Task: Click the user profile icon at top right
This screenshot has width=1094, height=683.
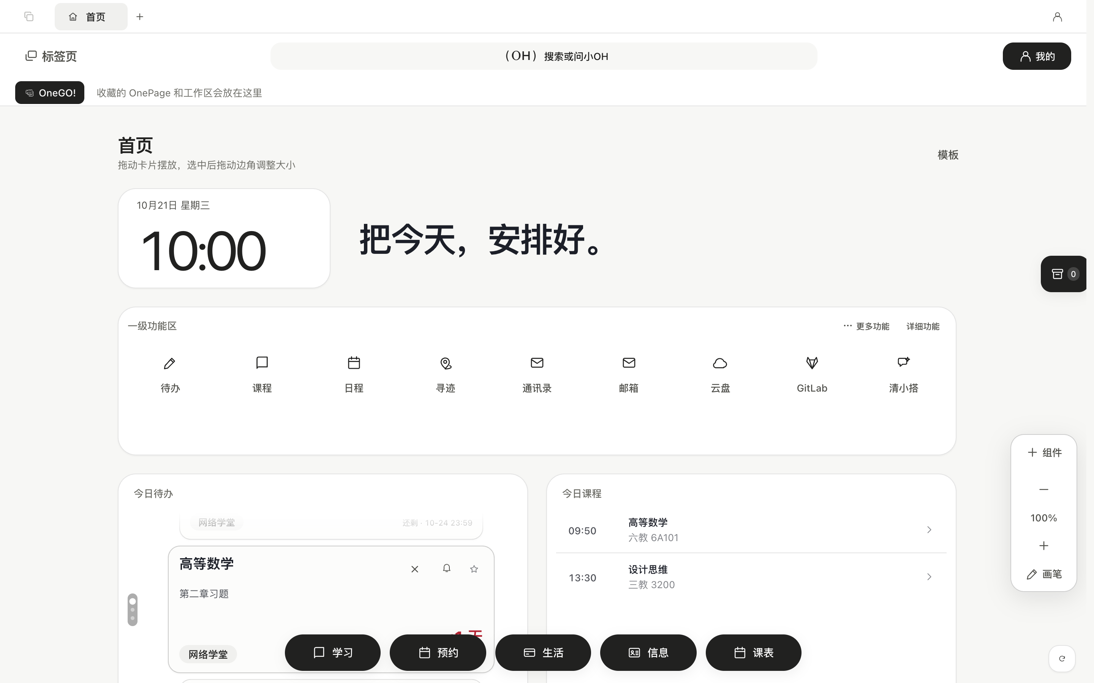Action: (x=1057, y=17)
